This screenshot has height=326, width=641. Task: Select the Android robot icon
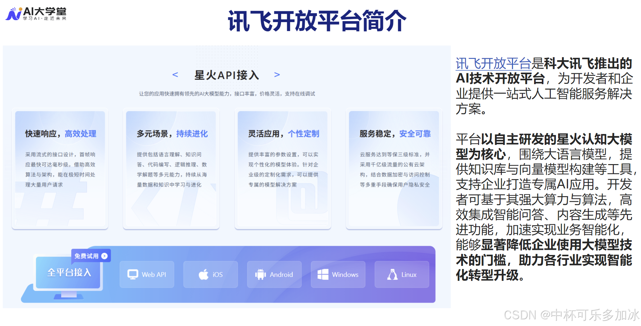click(x=260, y=274)
